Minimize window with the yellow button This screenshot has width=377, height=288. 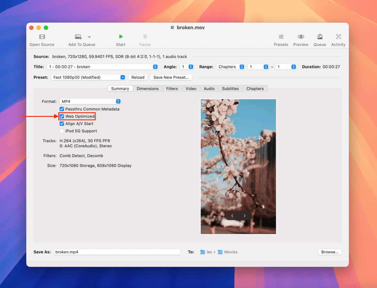[x=38, y=28]
